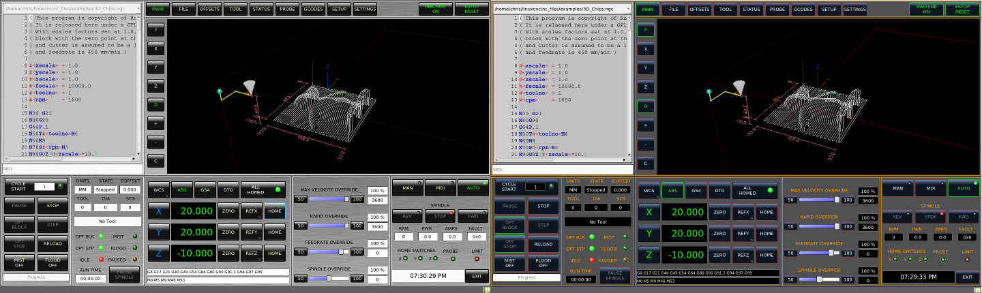Viewport: 982px width, 293px height.
Task: Open the WCS dropdown in left window
Action: click(x=158, y=190)
